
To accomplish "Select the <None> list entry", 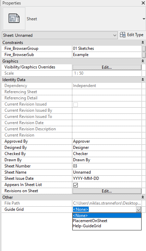I will pyautogui.click(x=107, y=216).
